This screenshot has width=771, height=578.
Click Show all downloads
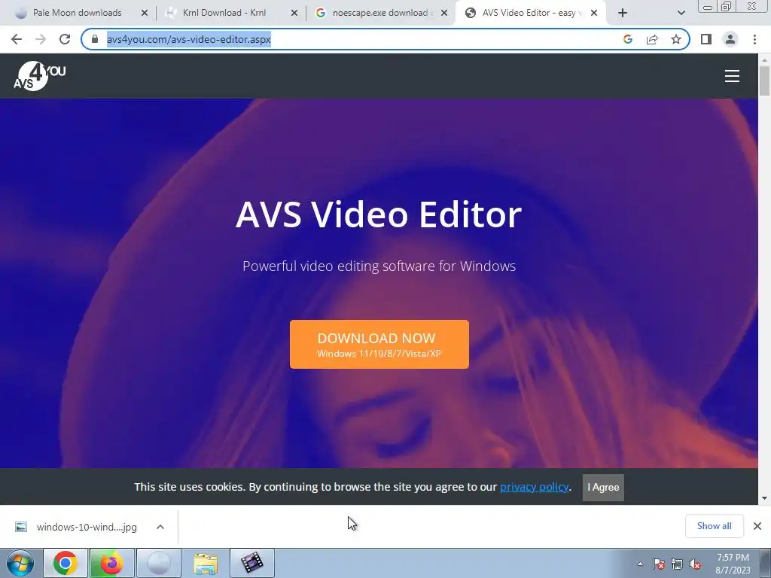coord(714,526)
